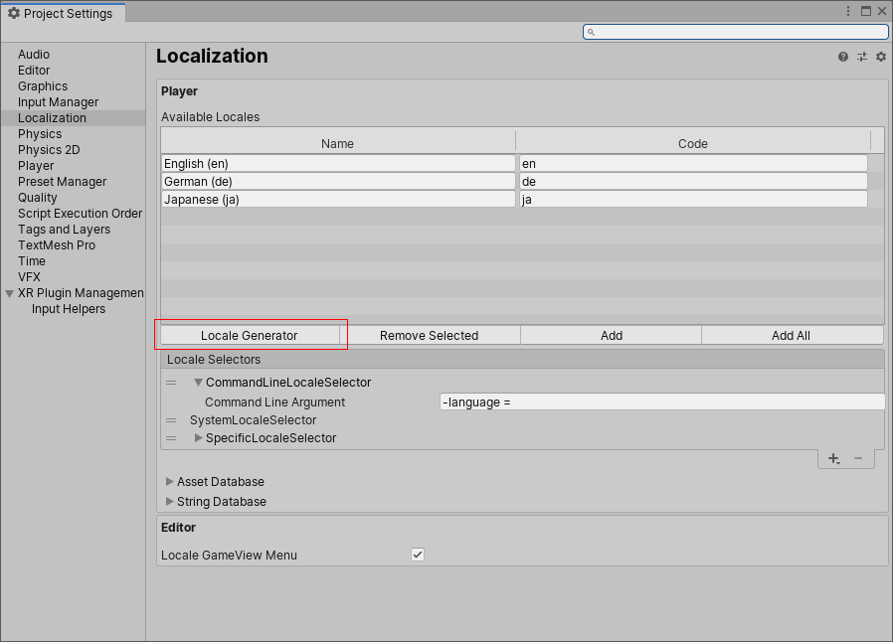Viewport: 893px width, 642px height.
Task: Click the Remove Selected button
Action: pos(433,335)
